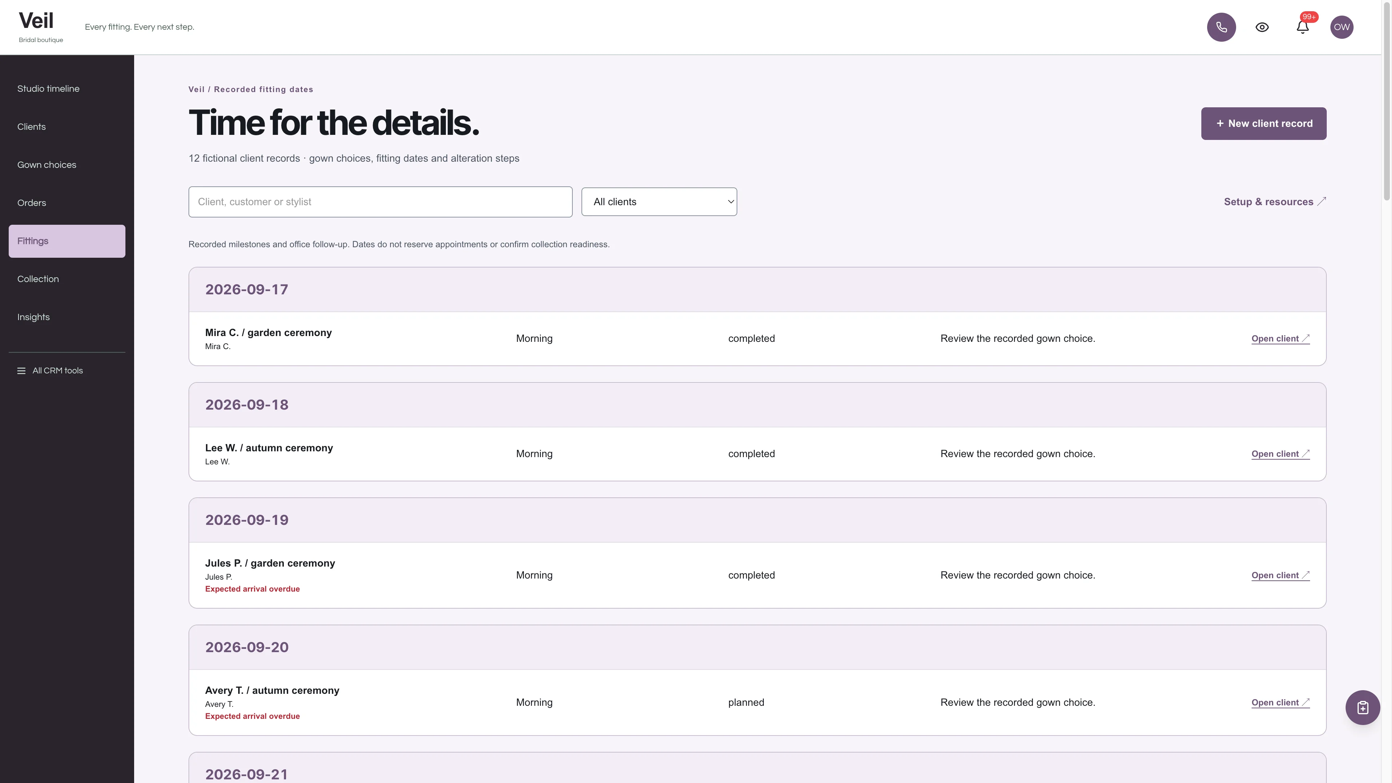Open the OW user avatar menu
The height and width of the screenshot is (783, 1392).
coord(1341,27)
